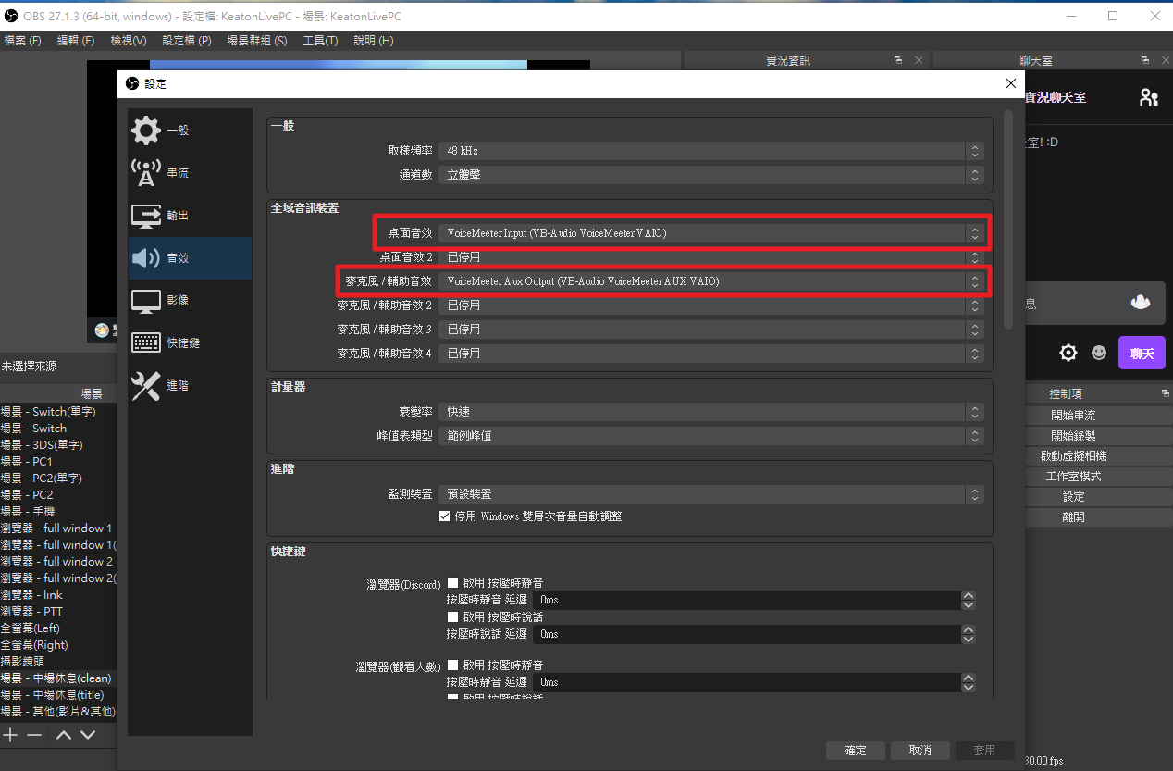The image size is (1173, 771).
Task: Open the 輸出 monitor-arrow section in settings
Action: 190,216
